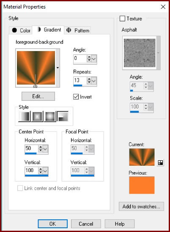Screen dimensions: 170x232
Task: Click the Edit... gradient button
Action: (x=38, y=96)
